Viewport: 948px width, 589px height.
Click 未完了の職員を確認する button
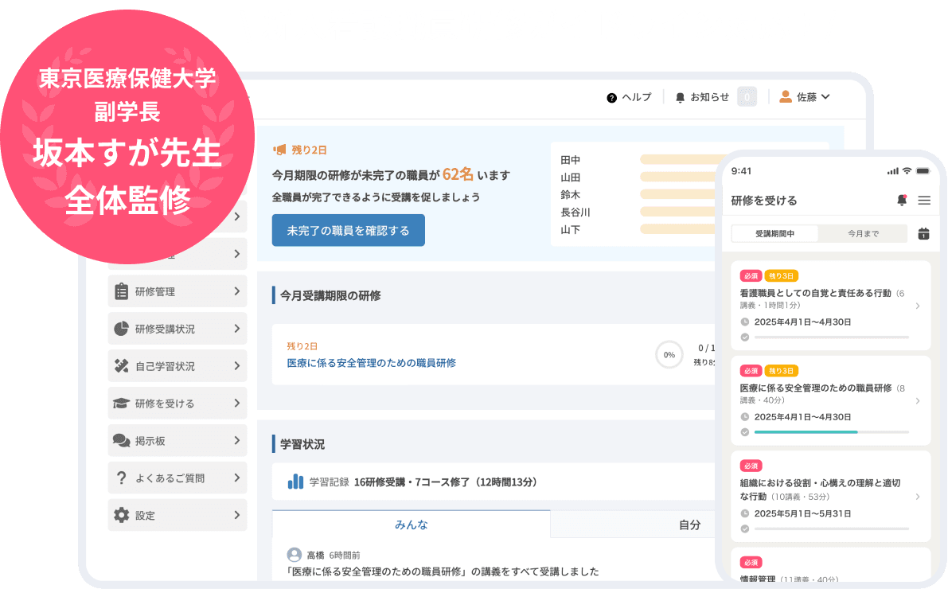click(x=349, y=230)
